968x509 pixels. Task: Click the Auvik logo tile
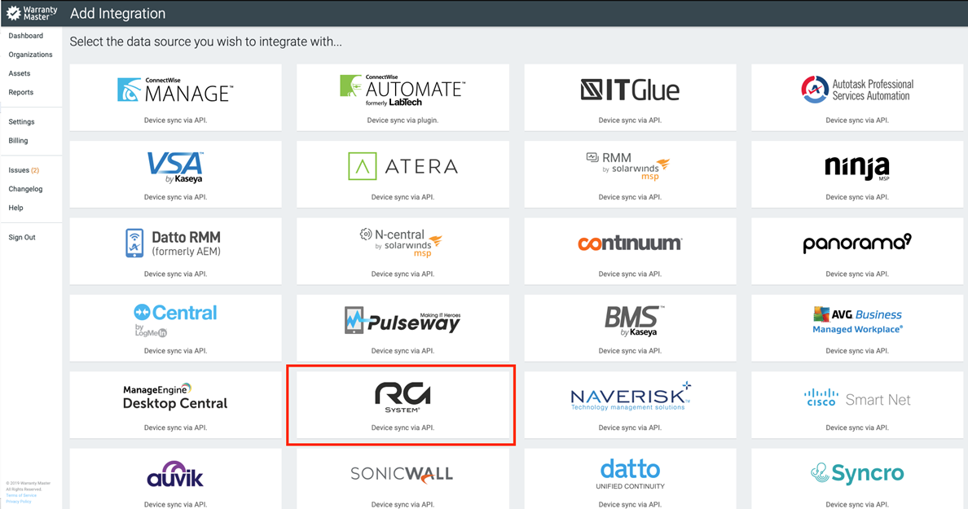pos(175,475)
